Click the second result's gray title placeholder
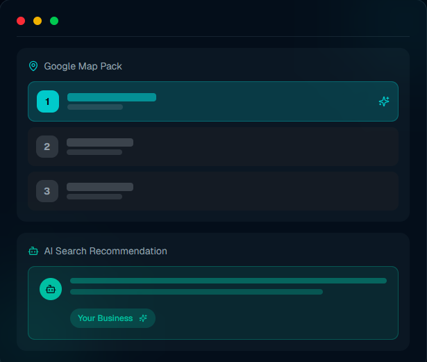This screenshot has height=362, width=427. [x=100, y=142]
